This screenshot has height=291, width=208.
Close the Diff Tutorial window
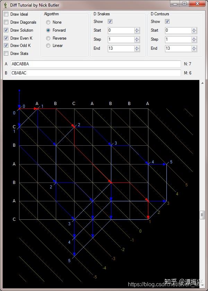[197, 3]
